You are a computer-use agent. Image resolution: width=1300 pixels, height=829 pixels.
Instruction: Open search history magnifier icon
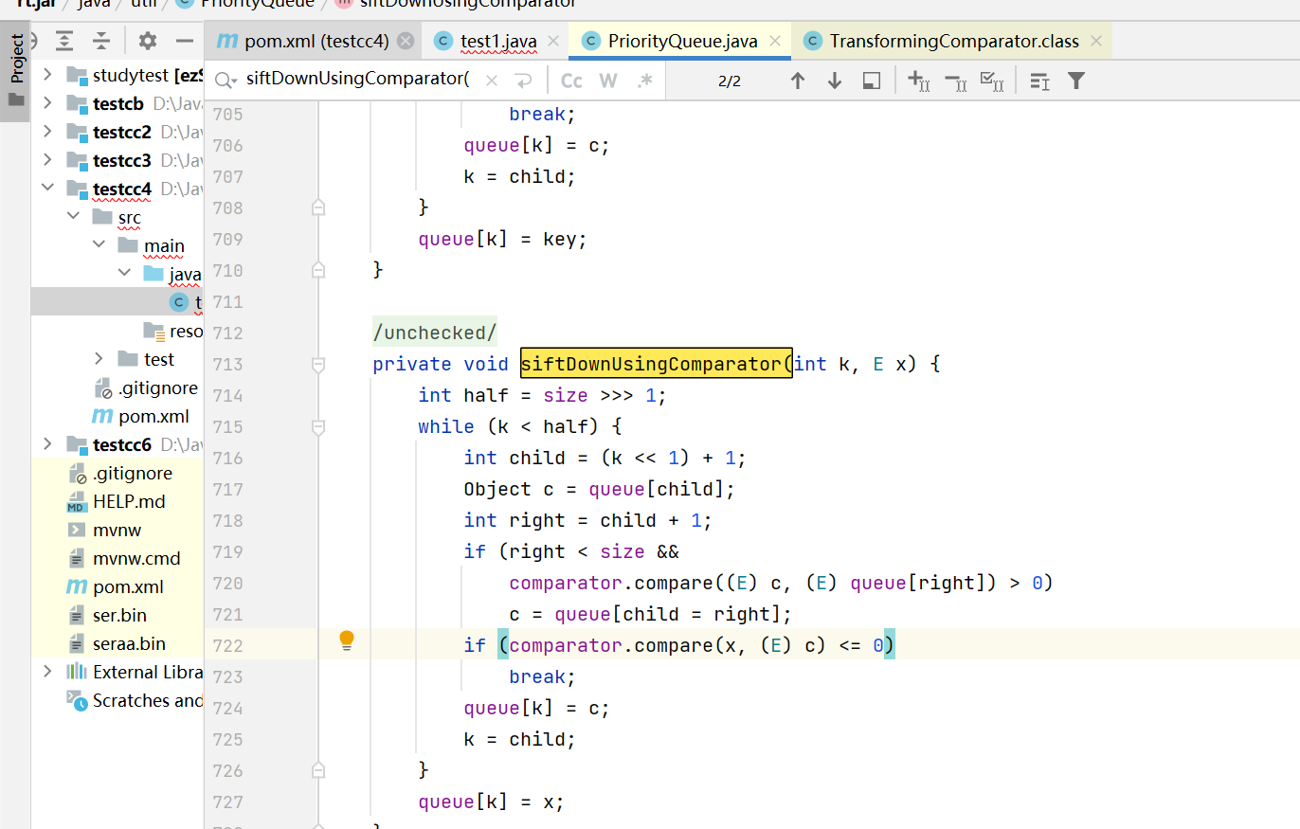226,81
